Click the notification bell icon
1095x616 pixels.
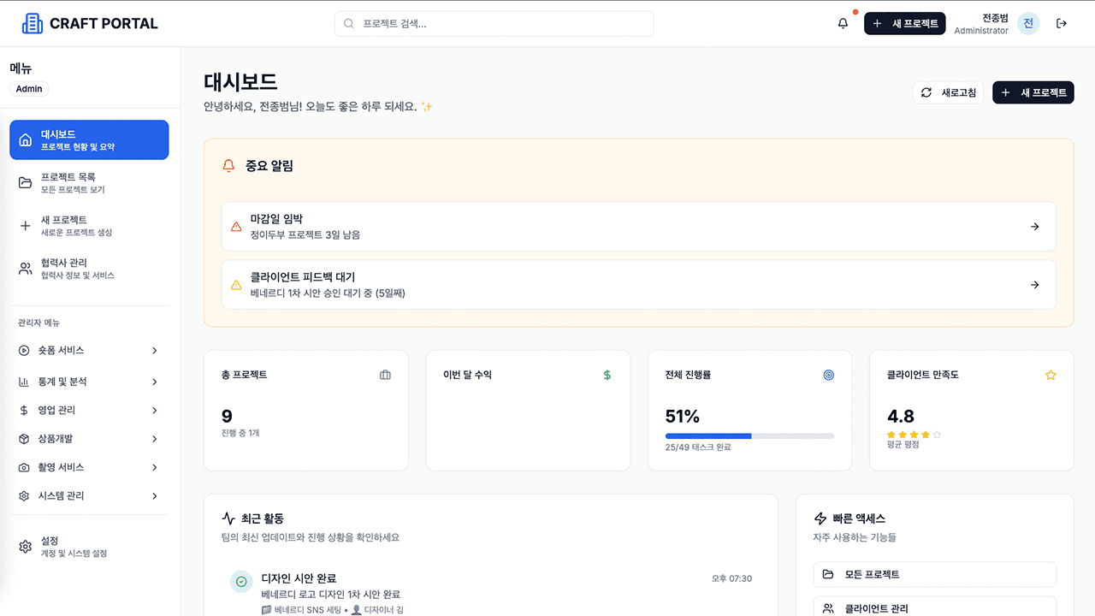pos(842,23)
